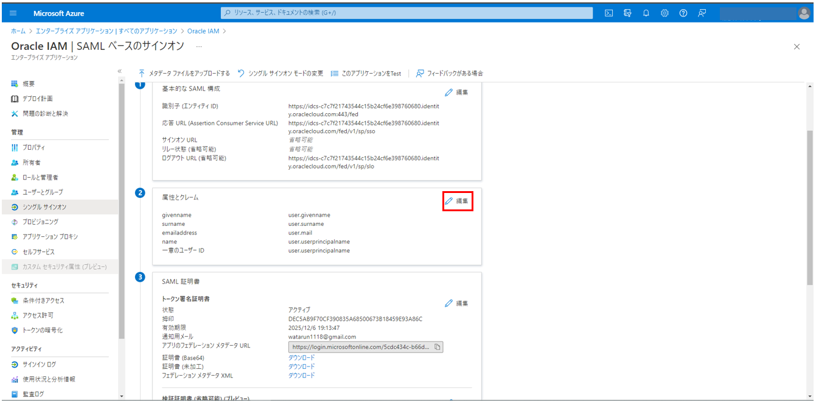Open Cloud Shell from the top bar
The image size is (816, 403).
(x=609, y=13)
